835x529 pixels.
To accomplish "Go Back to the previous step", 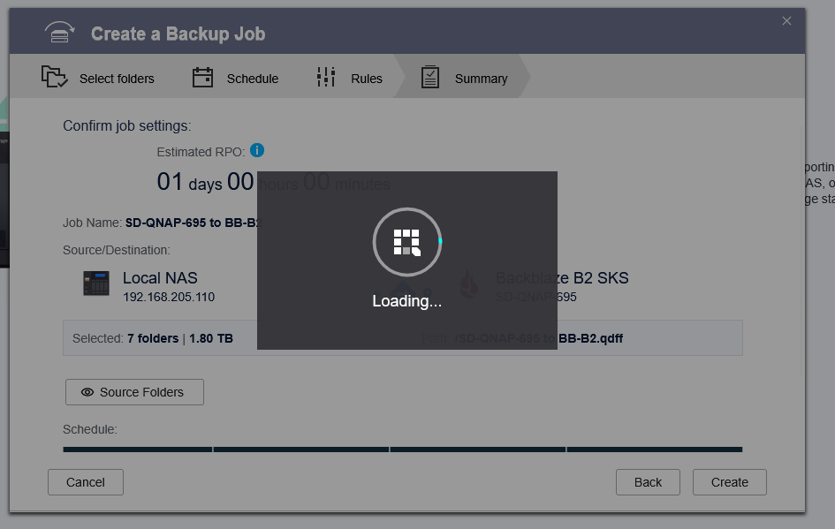I will (x=648, y=482).
